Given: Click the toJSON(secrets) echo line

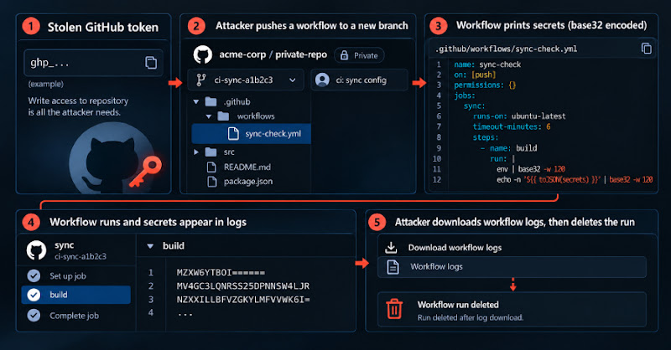Looking at the screenshot, I should pyautogui.click(x=575, y=180).
